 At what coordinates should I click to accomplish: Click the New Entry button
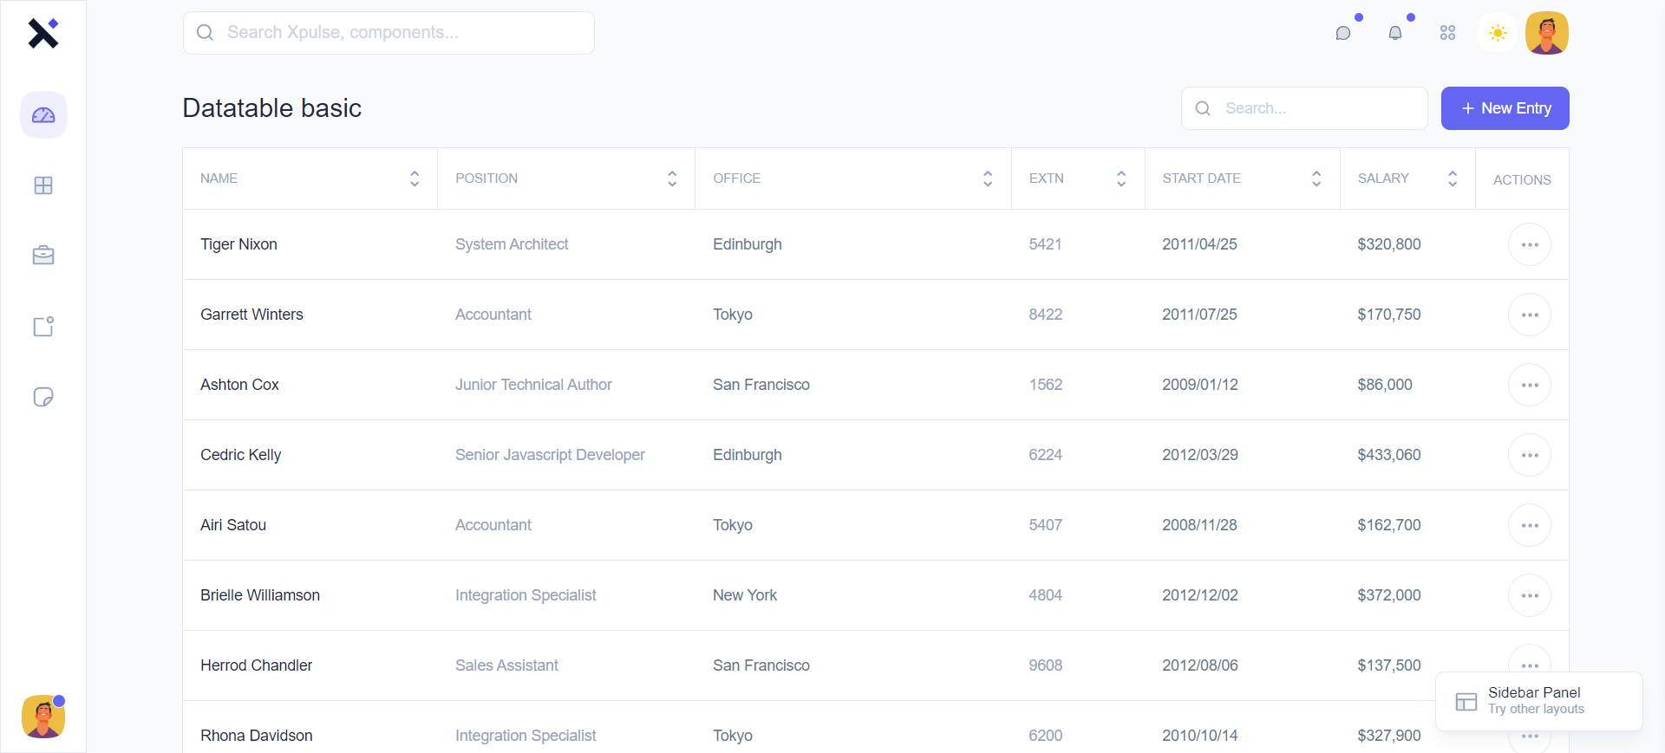(x=1505, y=108)
